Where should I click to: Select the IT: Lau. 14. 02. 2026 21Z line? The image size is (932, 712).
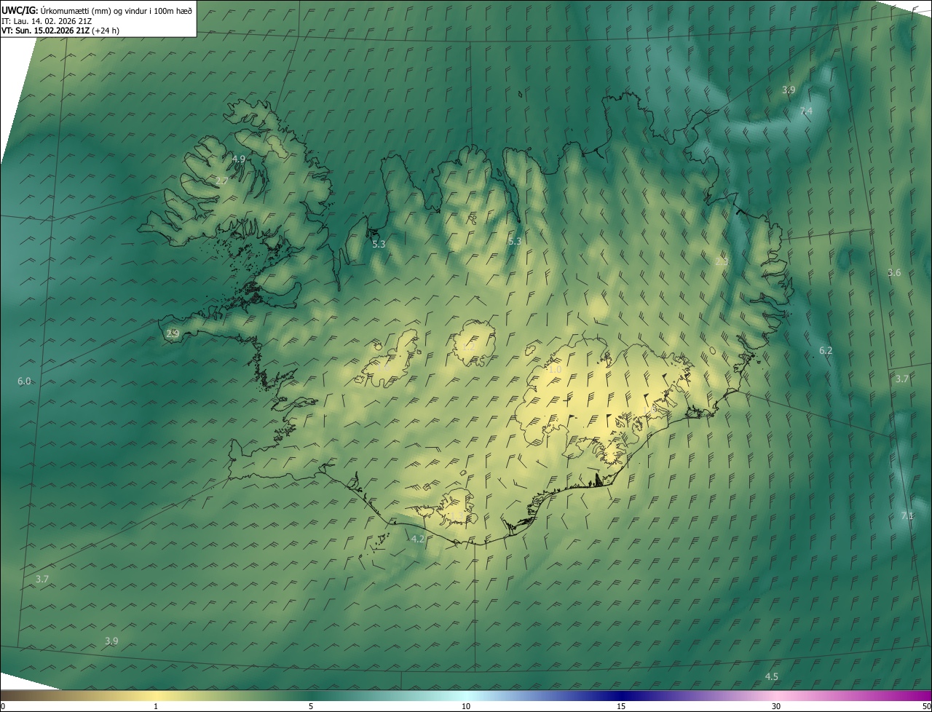pyautogui.click(x=46, y=21)
